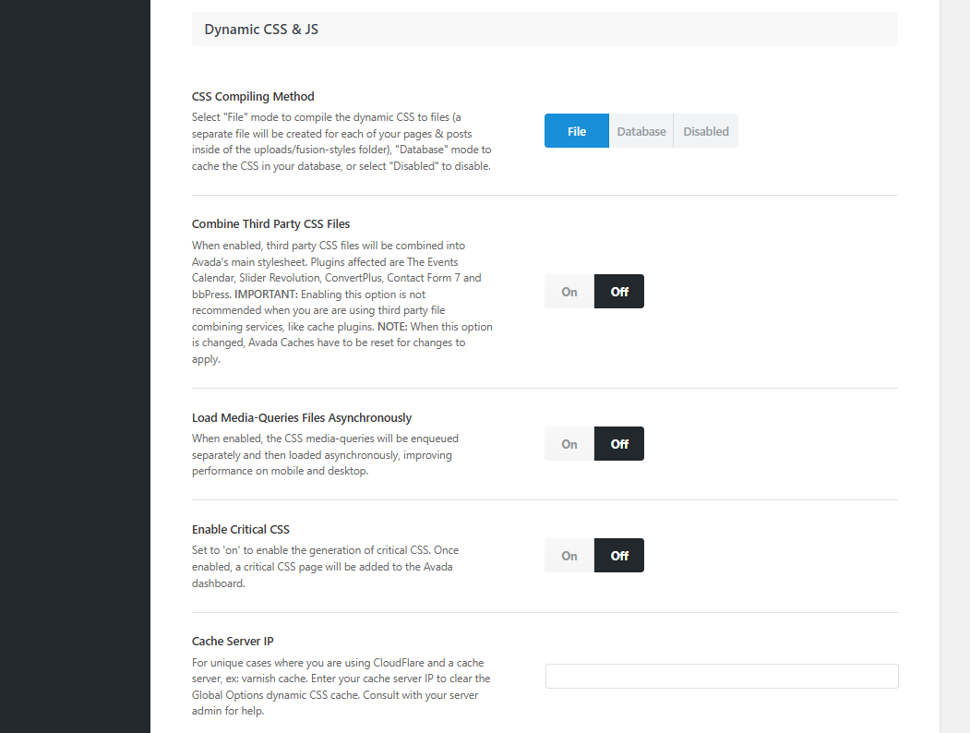Click the CSS Compiling Method description text
Viewport: 970px width, 733px height.
[341, 141]
